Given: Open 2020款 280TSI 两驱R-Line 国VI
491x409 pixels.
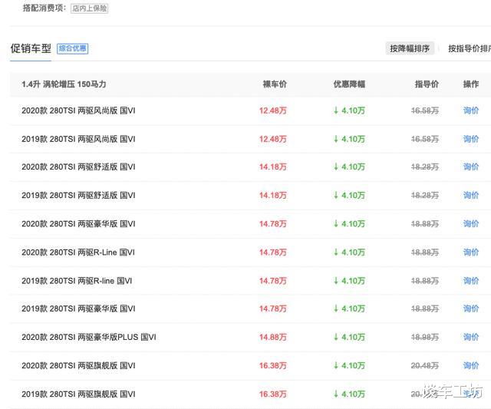Looking at the screenshot, I should tap(78, 252).
